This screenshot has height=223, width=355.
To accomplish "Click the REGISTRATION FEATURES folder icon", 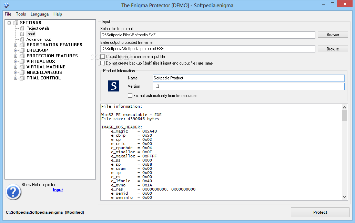I will (x=22, y=45).
